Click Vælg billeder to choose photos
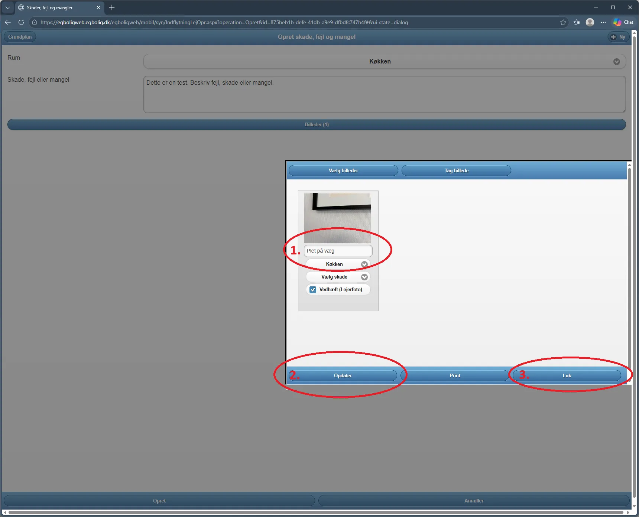 point(343,170)
